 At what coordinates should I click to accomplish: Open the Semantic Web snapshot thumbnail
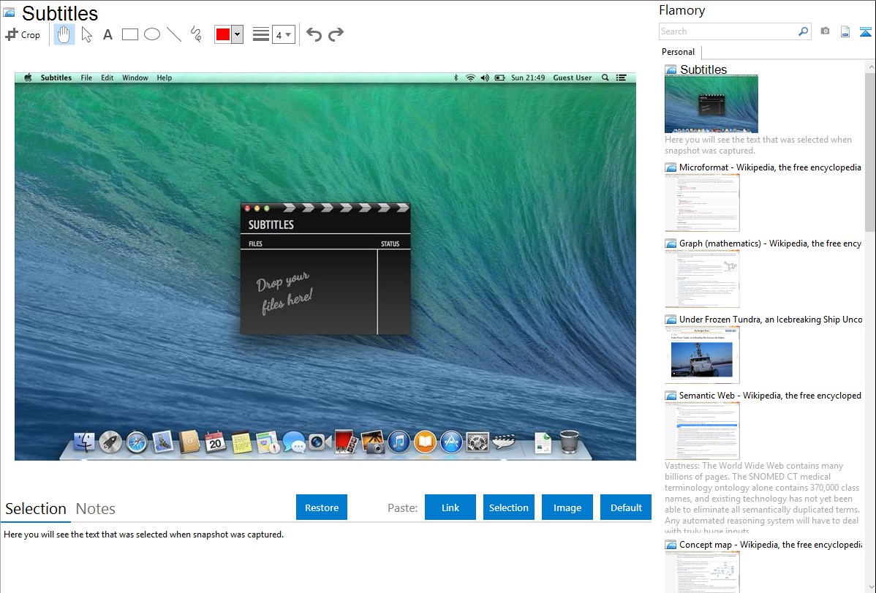702,431
